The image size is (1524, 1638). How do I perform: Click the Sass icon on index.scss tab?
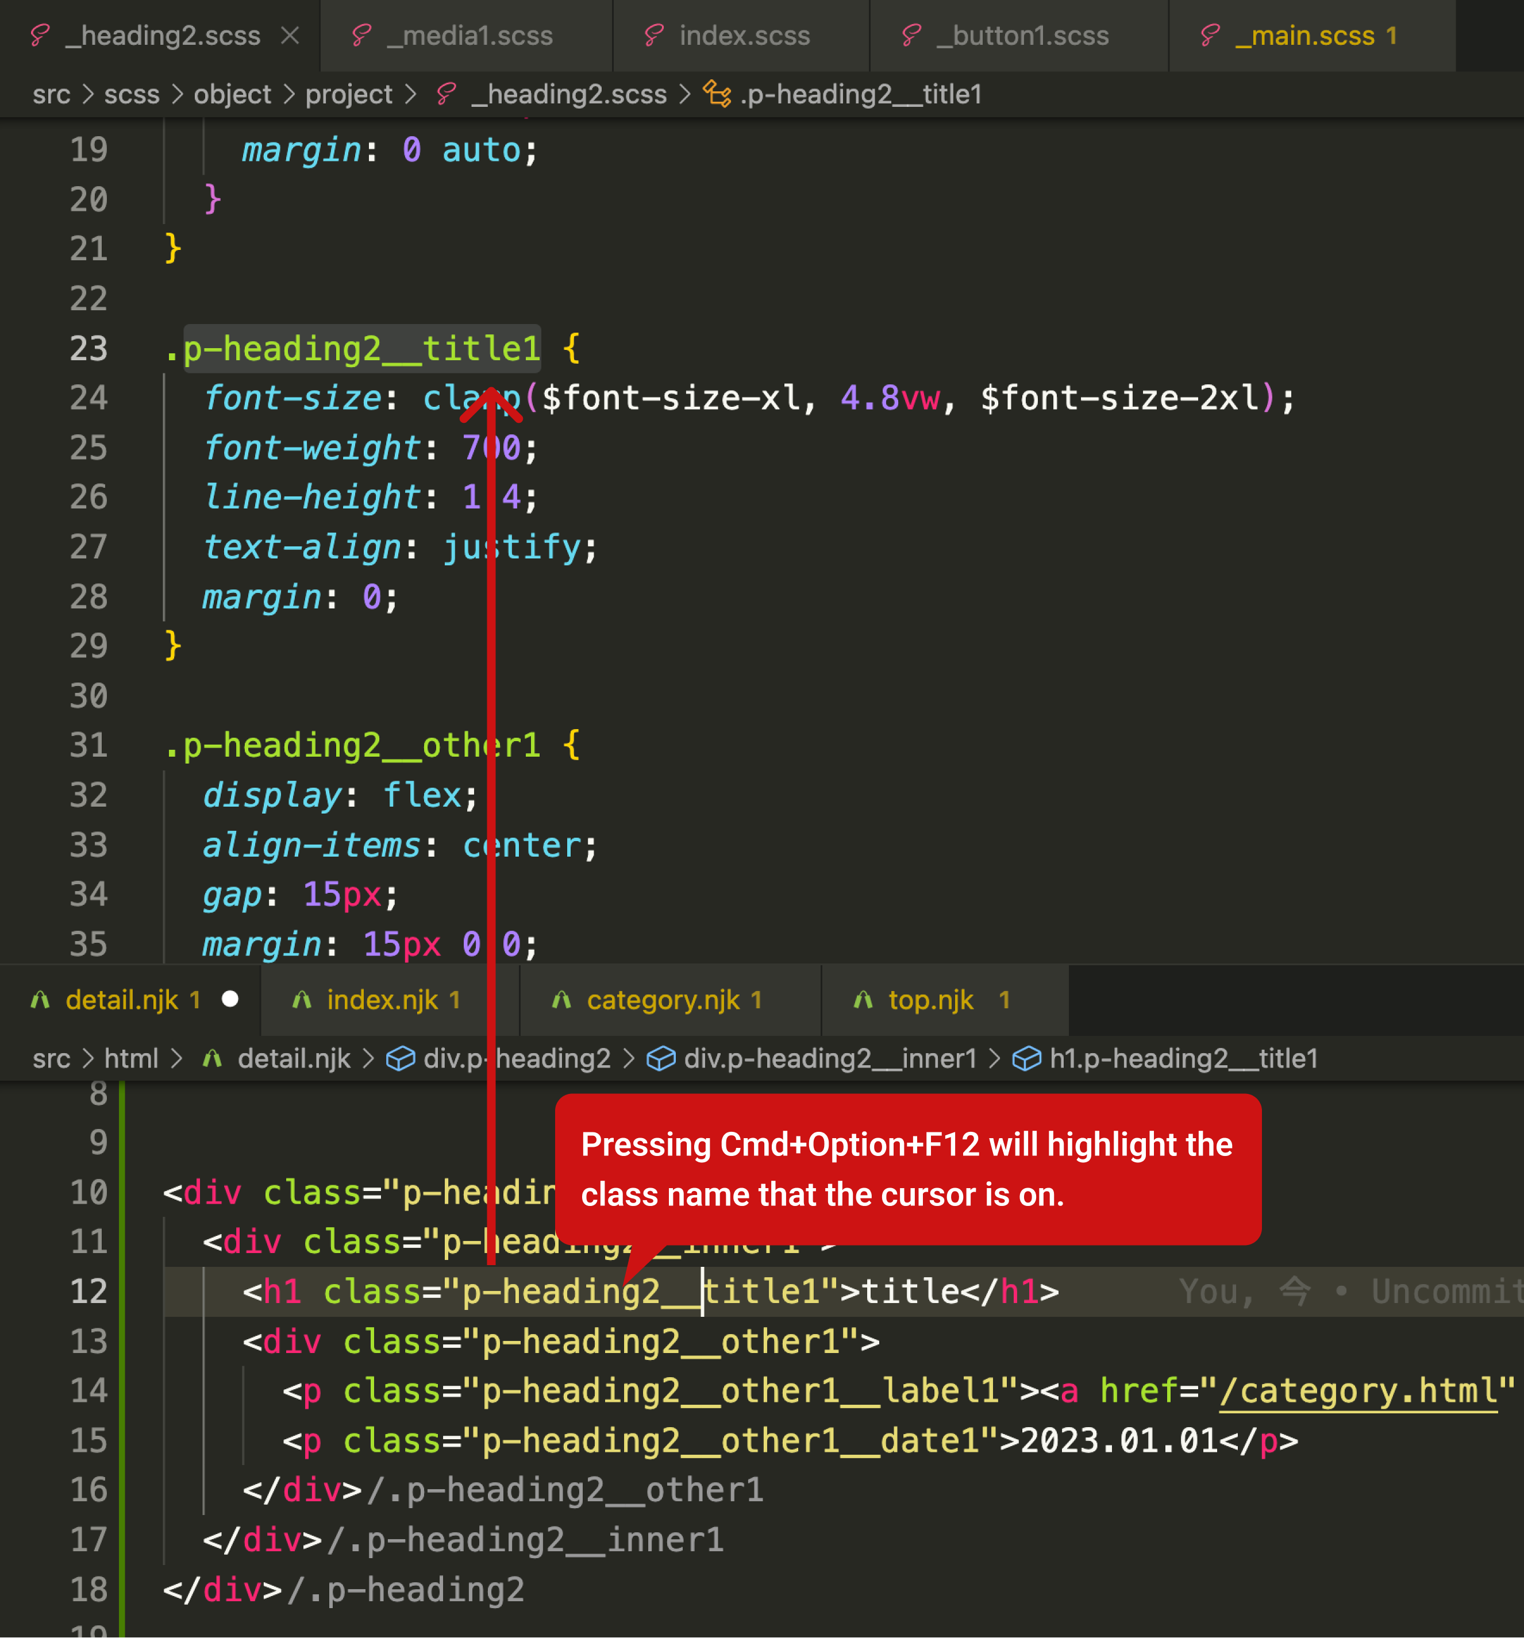click(653, 36)
